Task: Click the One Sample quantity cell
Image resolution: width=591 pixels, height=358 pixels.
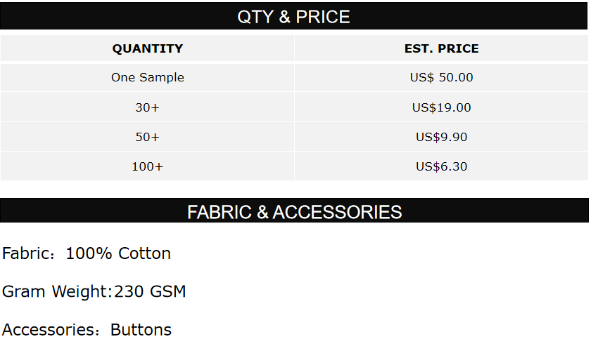Action: click(147, 78)
